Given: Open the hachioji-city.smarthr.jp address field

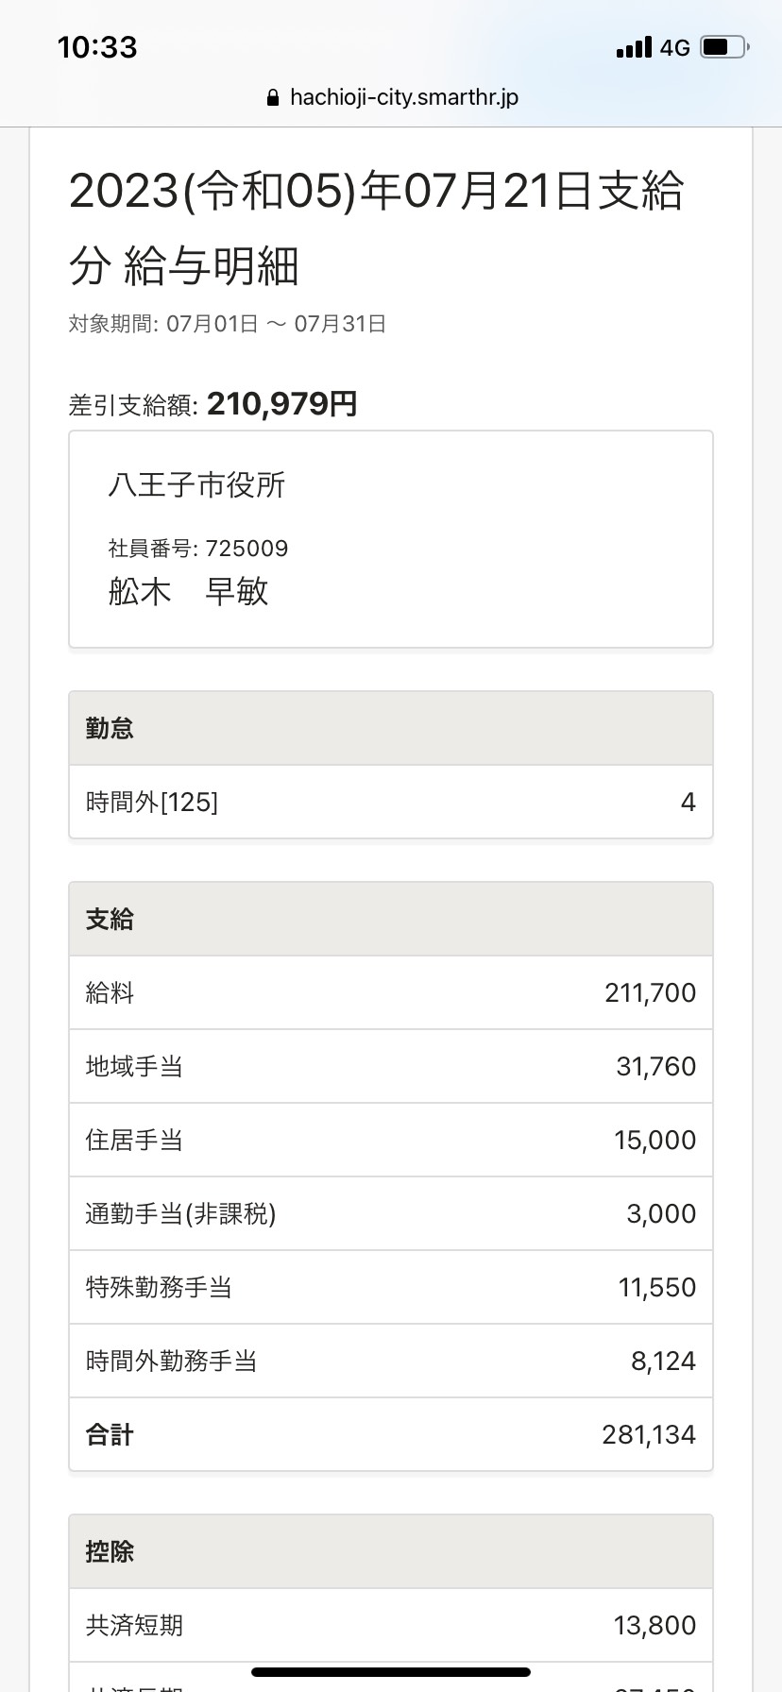Looking at the screenshot, I should tap(391, 97).
